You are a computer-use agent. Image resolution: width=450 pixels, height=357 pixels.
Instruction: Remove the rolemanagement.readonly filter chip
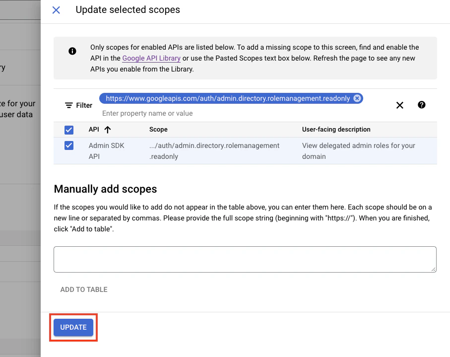pos(357,98)
